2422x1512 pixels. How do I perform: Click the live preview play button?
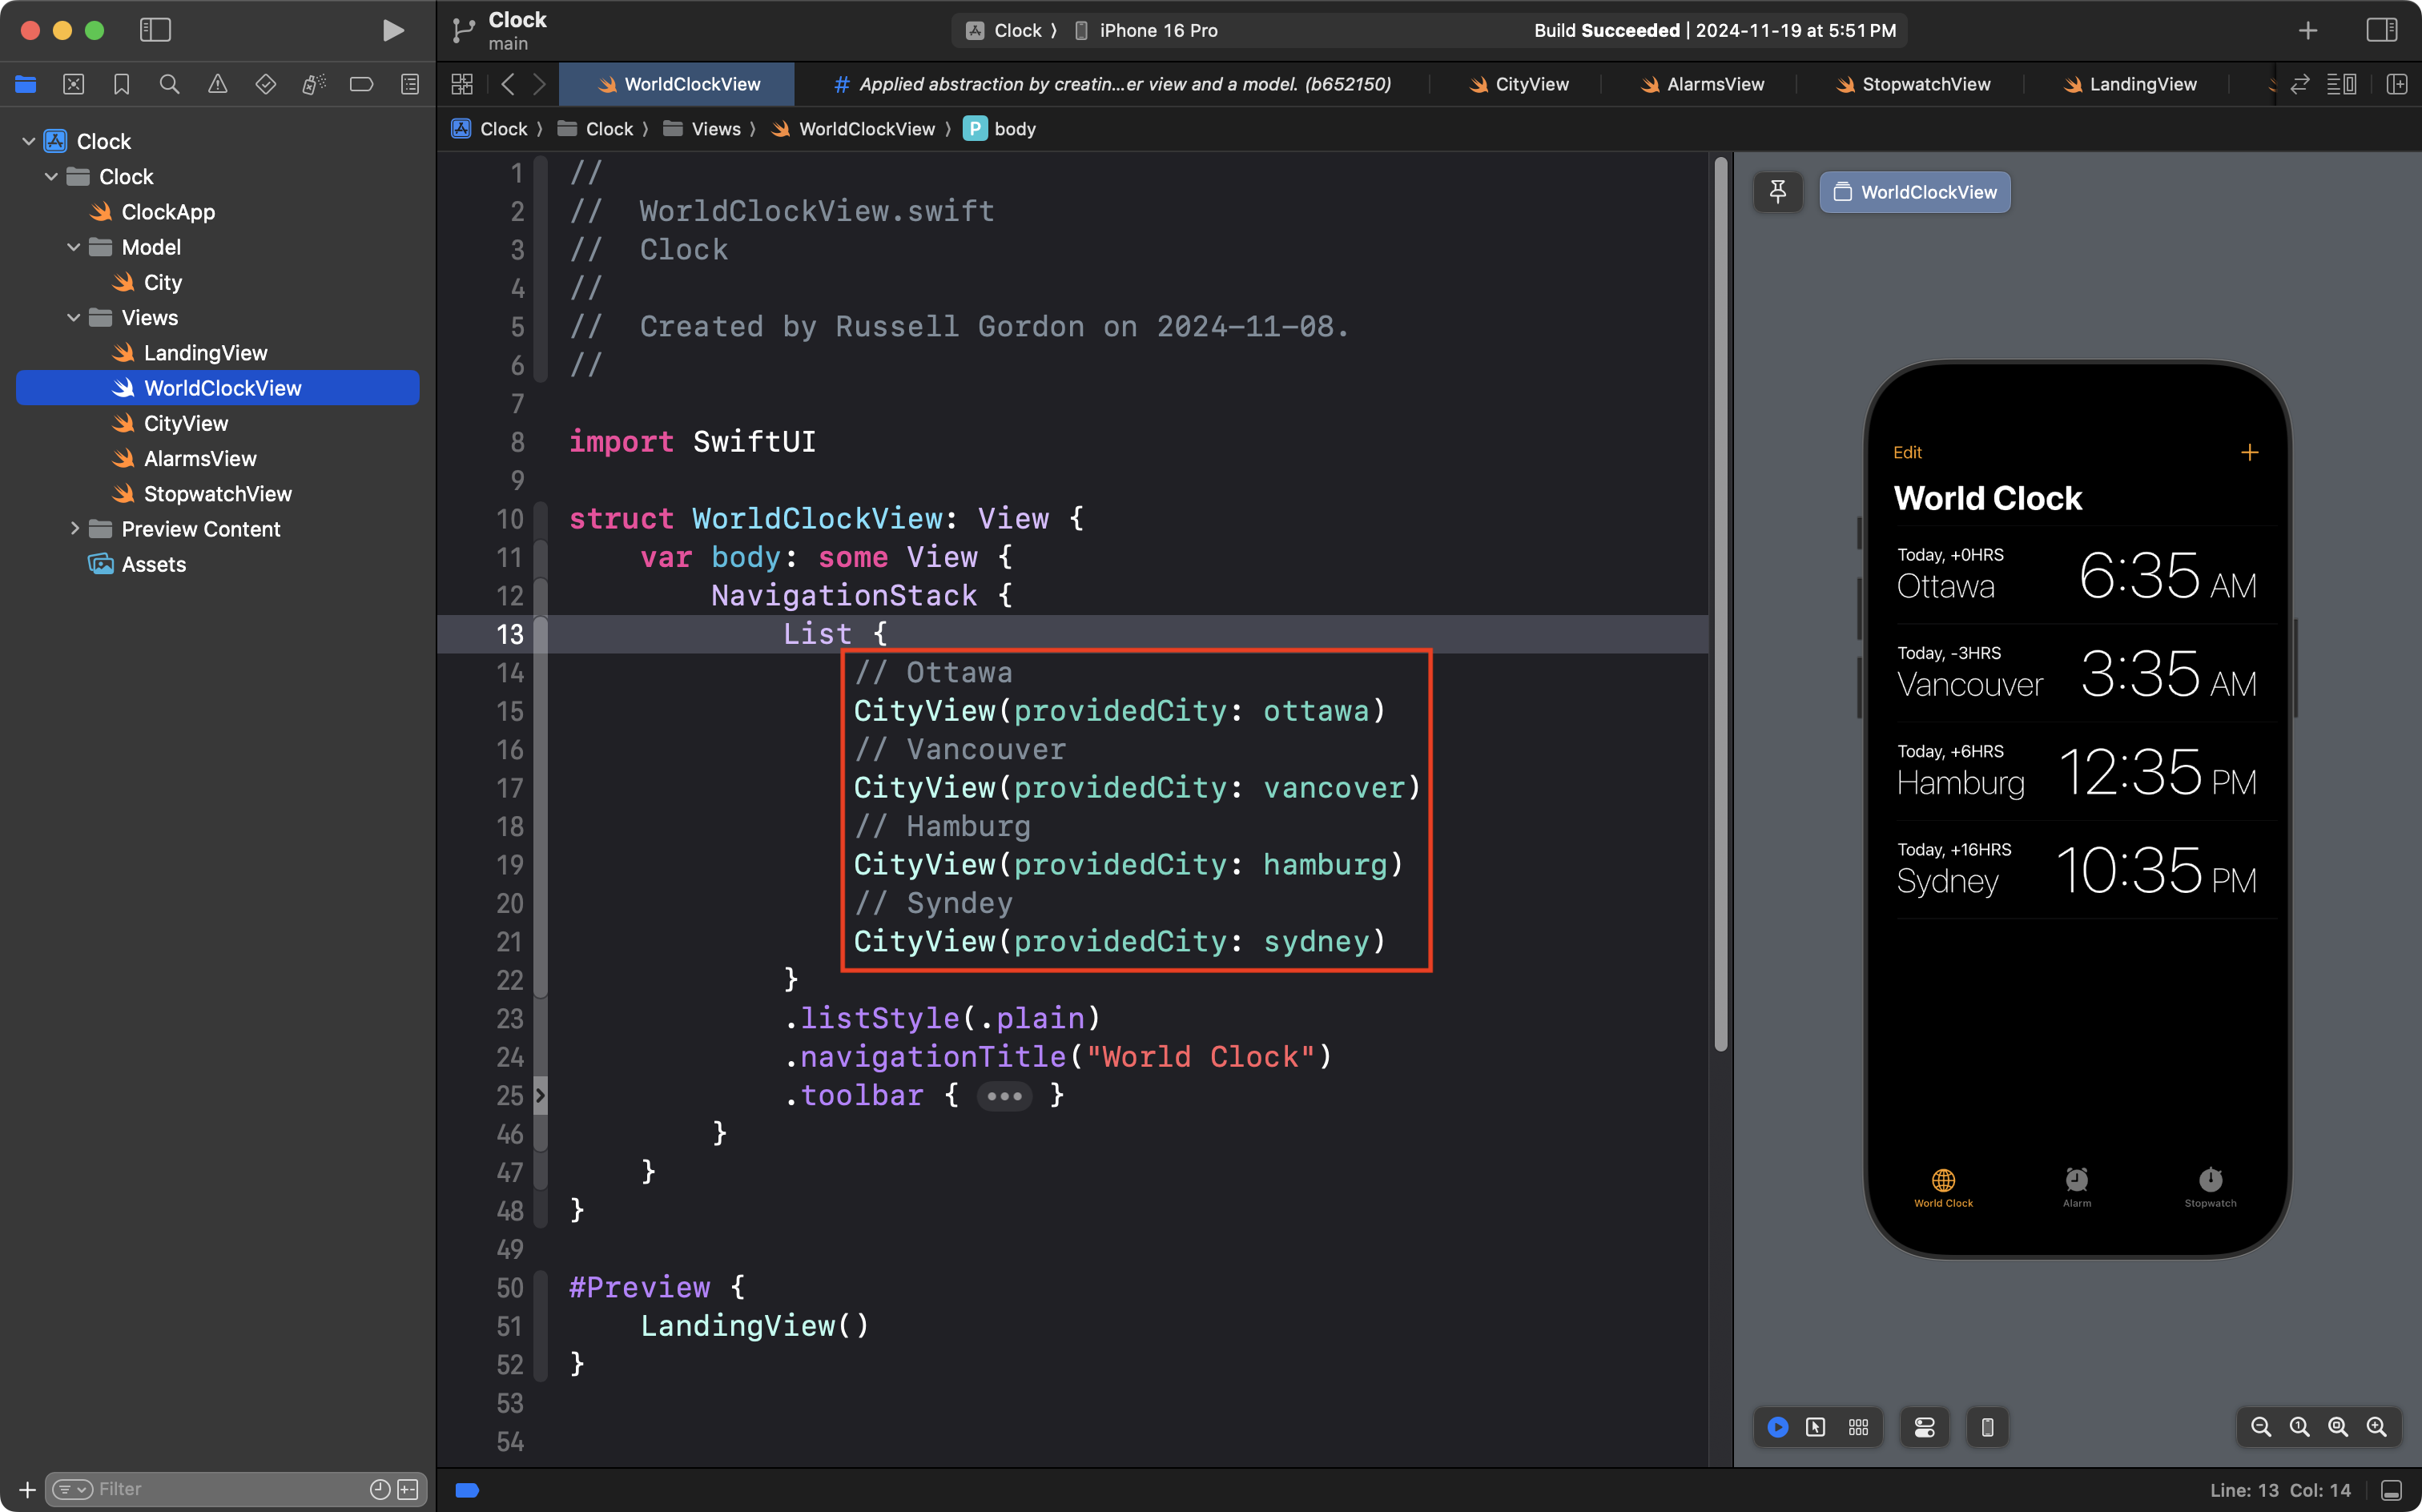coord(1777,1427)
